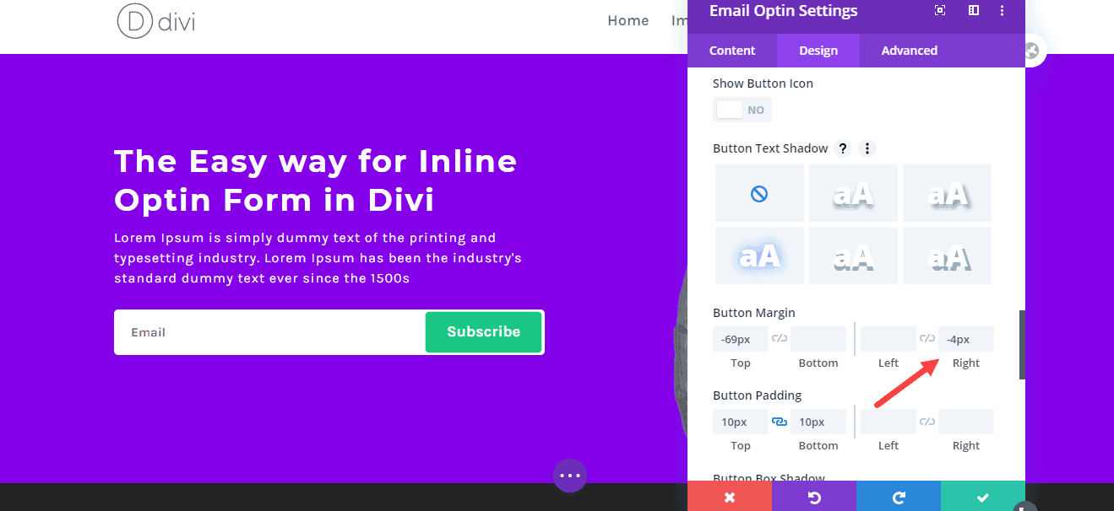Open Button Text Shadow options menu
Screen dimensions: 1114x511
coord(867,148)
